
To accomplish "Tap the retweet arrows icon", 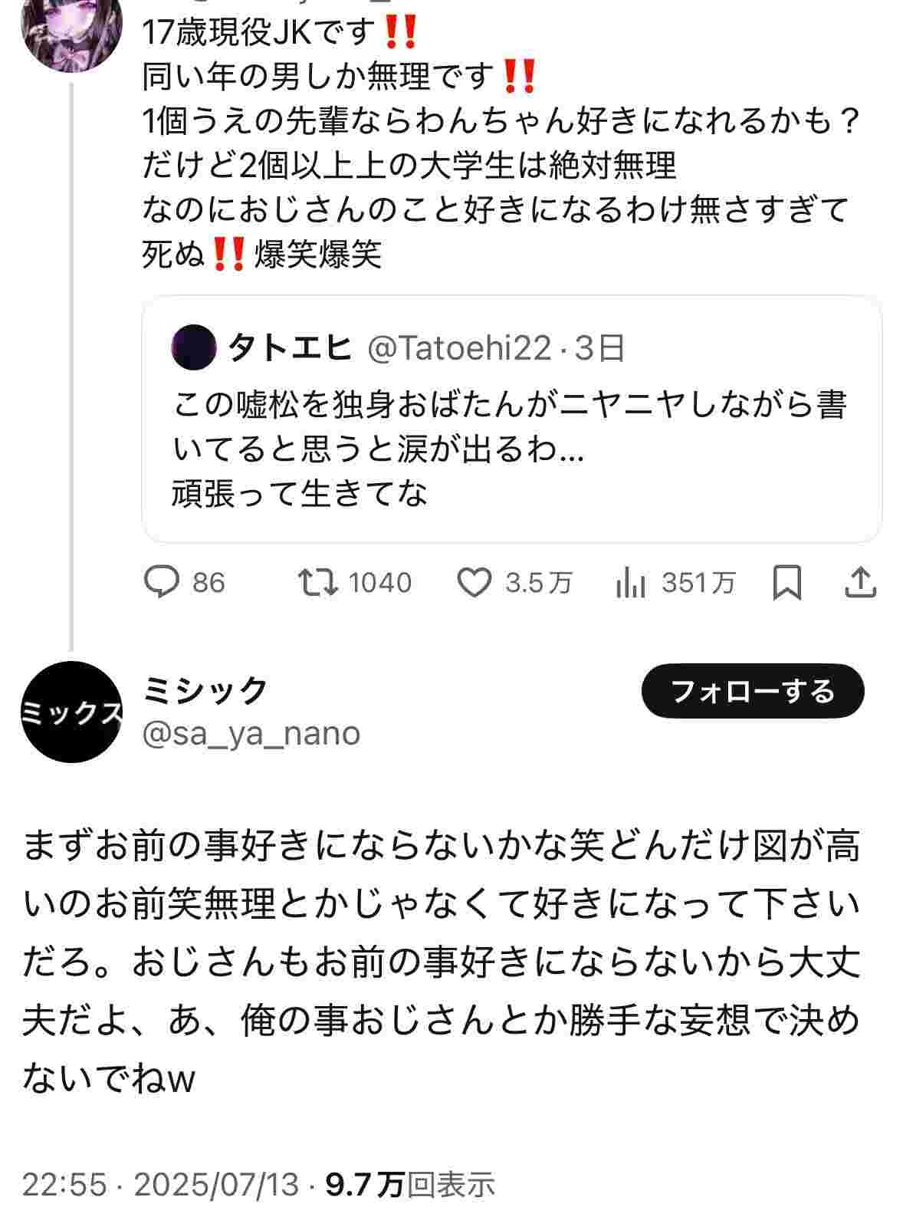I will click(x=318, y=583).
